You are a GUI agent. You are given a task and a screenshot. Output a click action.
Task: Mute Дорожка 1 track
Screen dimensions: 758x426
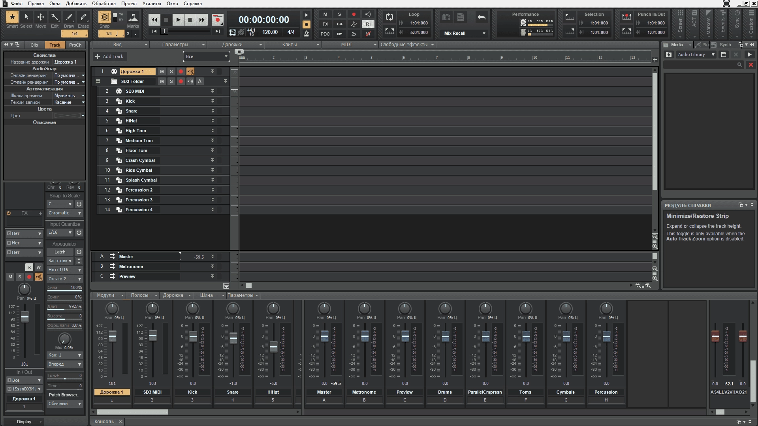click(x=162, y=71)
